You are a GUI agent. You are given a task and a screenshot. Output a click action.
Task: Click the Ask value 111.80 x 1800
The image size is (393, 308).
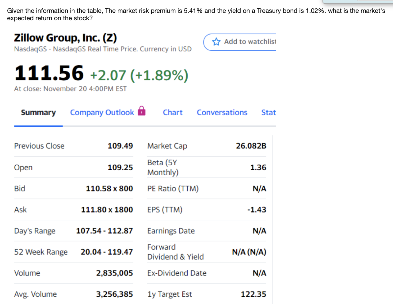coord(107,210)
